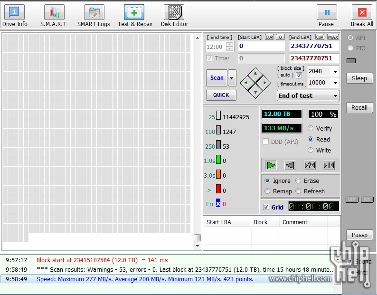Click the random butterfly mode button
The width and height of the screenshot is (377, 295).
310,165
